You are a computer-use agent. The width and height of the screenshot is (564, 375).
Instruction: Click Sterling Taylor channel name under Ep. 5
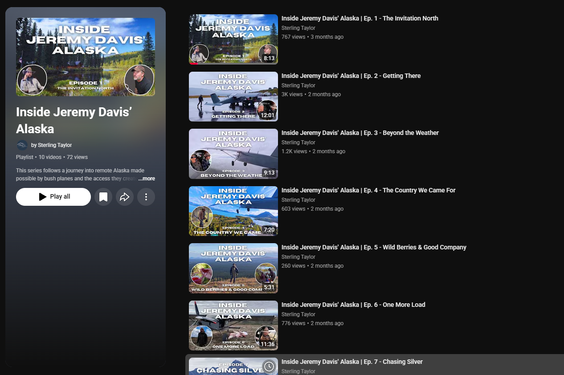coord(298,257)
